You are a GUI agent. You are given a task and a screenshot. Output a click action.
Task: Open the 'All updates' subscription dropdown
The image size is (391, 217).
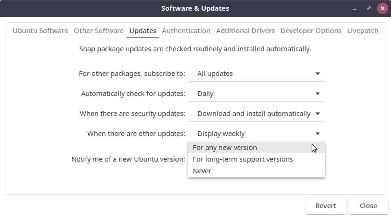(x=256, y=74)
